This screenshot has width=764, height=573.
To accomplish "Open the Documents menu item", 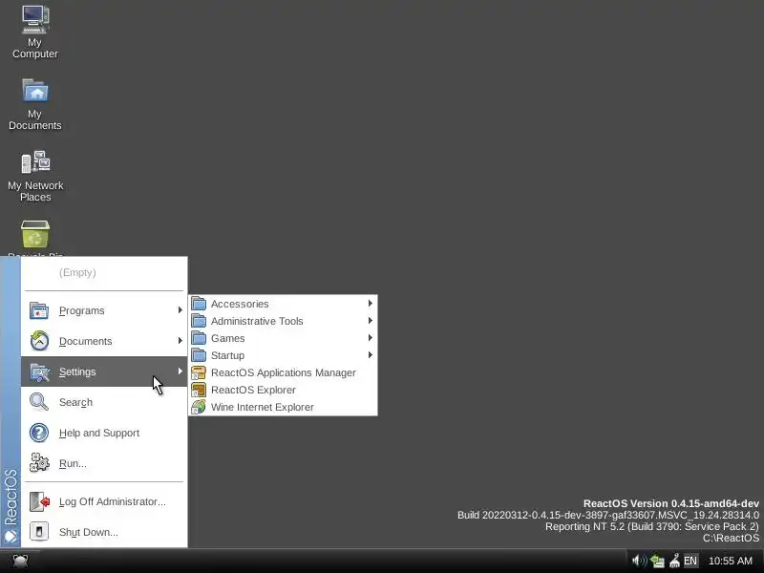I will pyautogui.click(x=104, y=341).
